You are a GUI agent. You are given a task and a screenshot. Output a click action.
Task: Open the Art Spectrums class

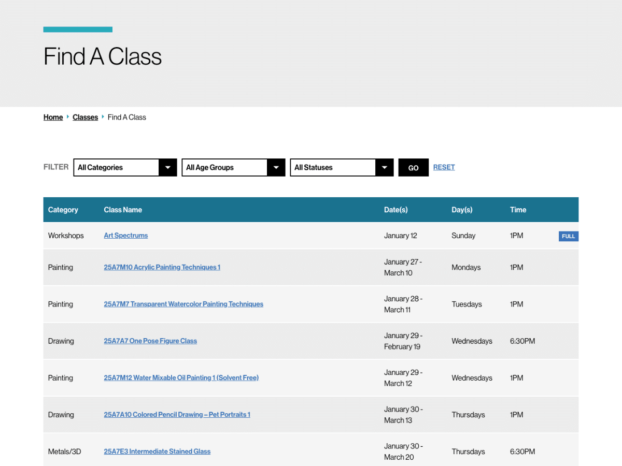[125, 236]
